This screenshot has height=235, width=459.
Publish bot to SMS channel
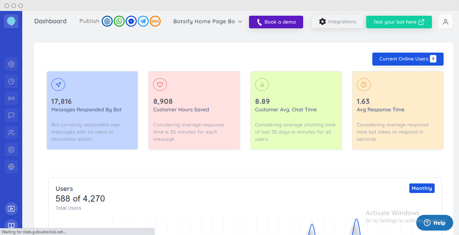155,22
